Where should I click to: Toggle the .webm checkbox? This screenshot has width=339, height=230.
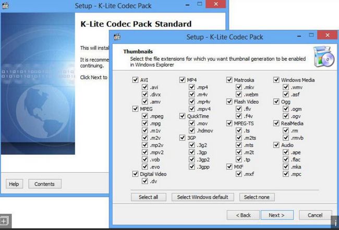[x=239, y=94]
